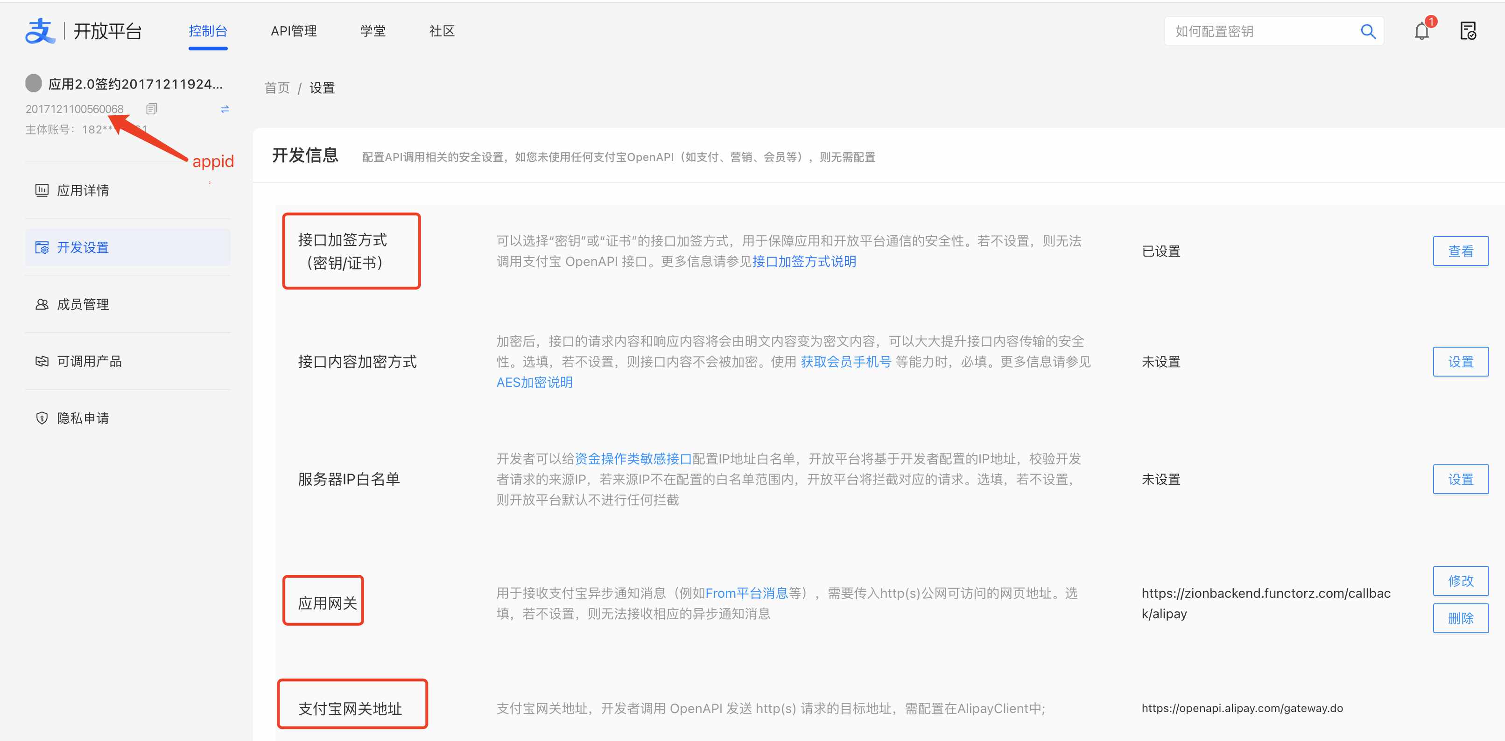Click the 应用网关 label
Image resolution: width=1505 pixels, height=741 pixels.
(327, 603)
